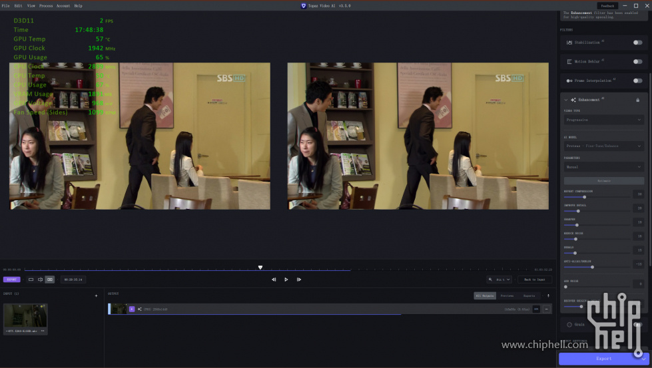
Task: Click the purple Export button below timeline
Action: point(11,279)
